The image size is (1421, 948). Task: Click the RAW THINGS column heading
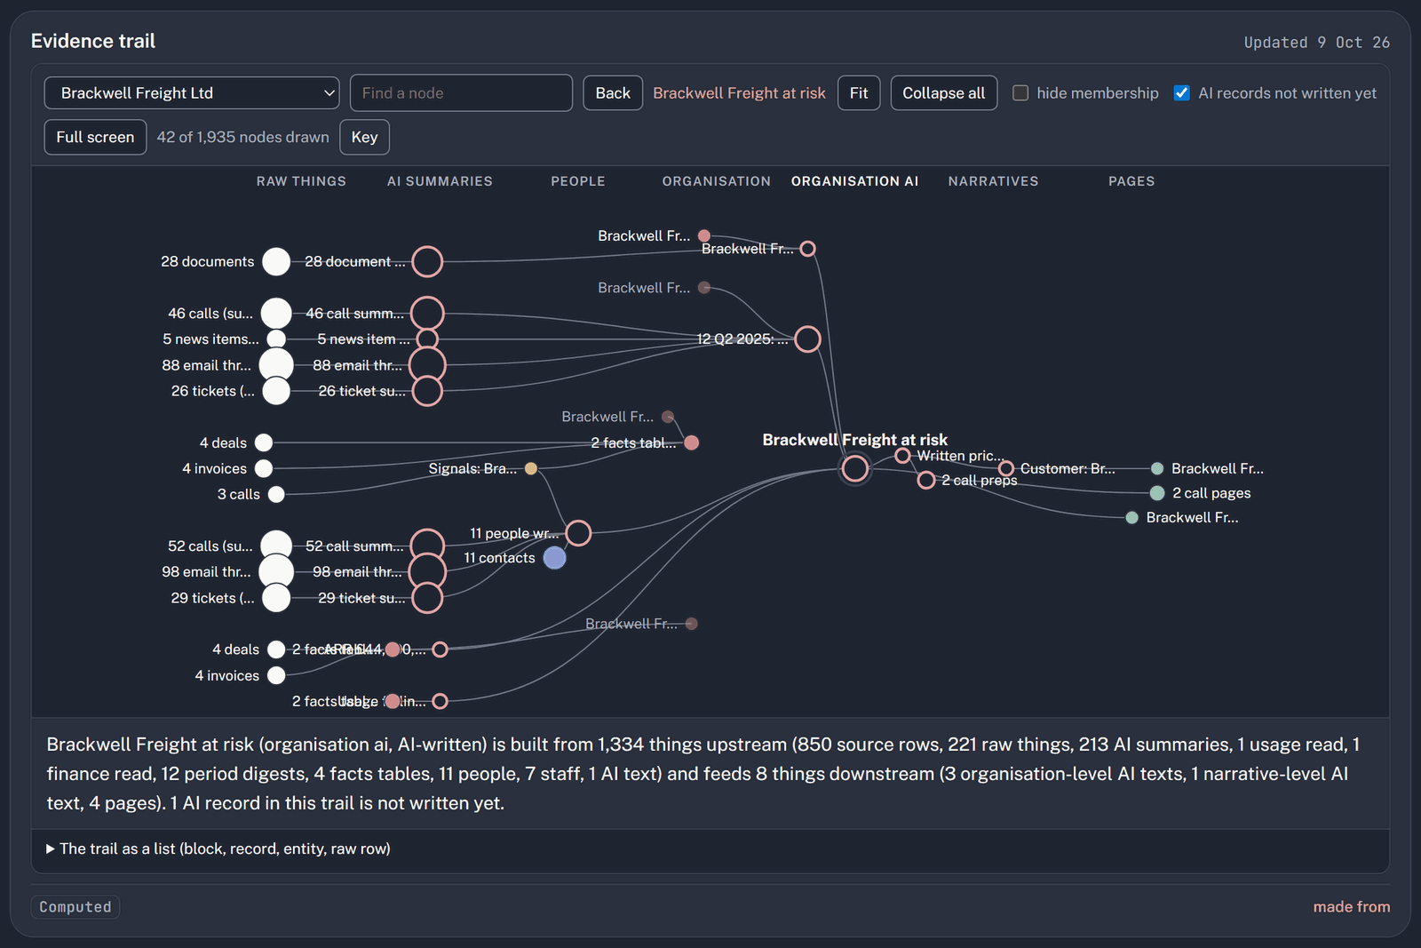[x=301, y=181]
